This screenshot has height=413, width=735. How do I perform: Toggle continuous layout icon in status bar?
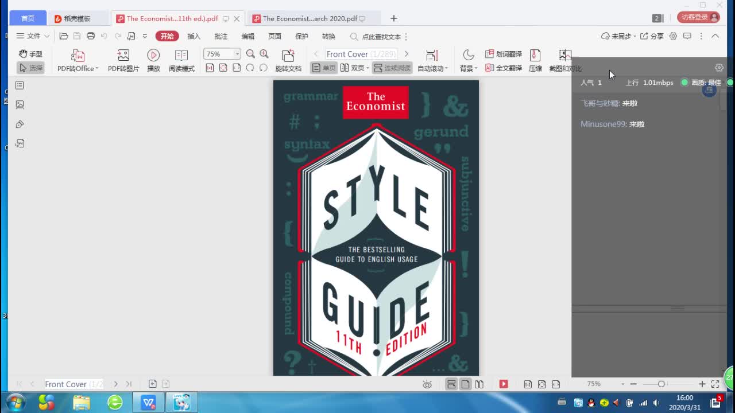451,384
